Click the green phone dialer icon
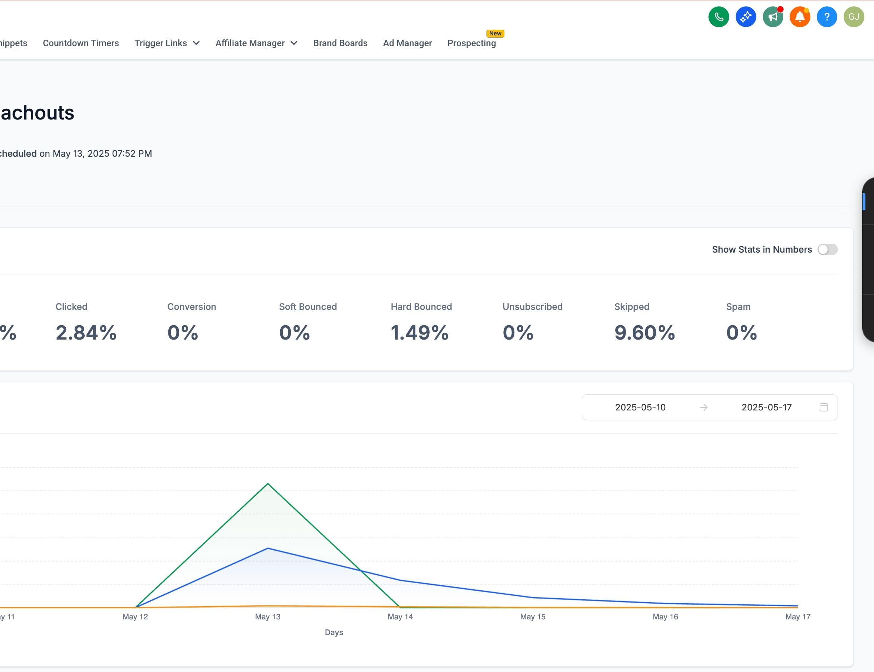Image resolution: width=874 pixels, height=672 pixels. tap(719, 17)
